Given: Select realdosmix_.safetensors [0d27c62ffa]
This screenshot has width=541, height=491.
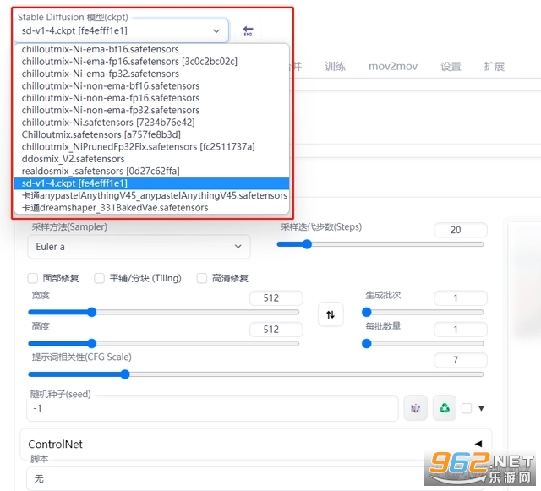Looking at the screenshot, I should tap(151, 172).
